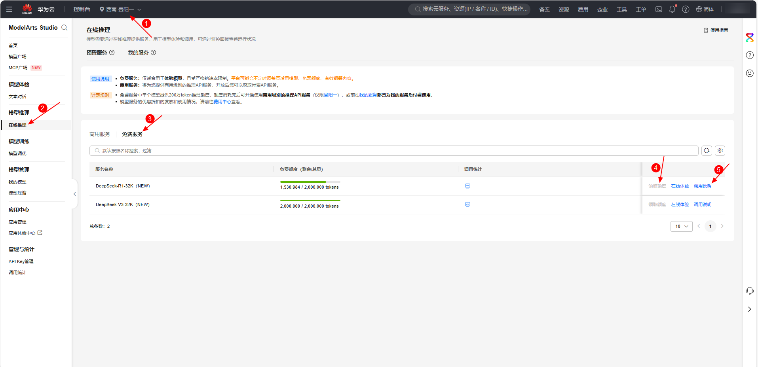This screenshot has height=367, width=758.
Task: Open the help question-mark icon in header
Action: pyautogui.click(x=686, y=9)
